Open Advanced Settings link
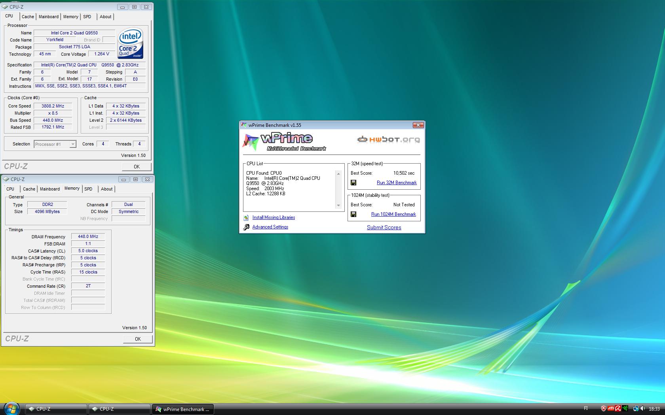 click(270, 227)
